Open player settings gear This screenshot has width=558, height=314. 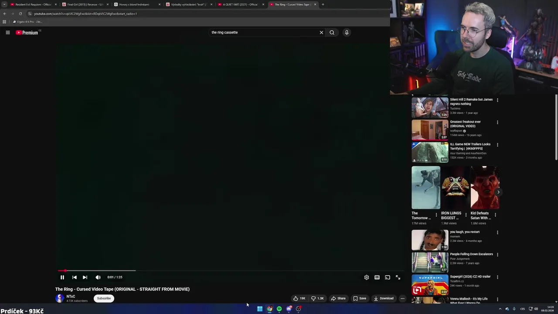366,277
